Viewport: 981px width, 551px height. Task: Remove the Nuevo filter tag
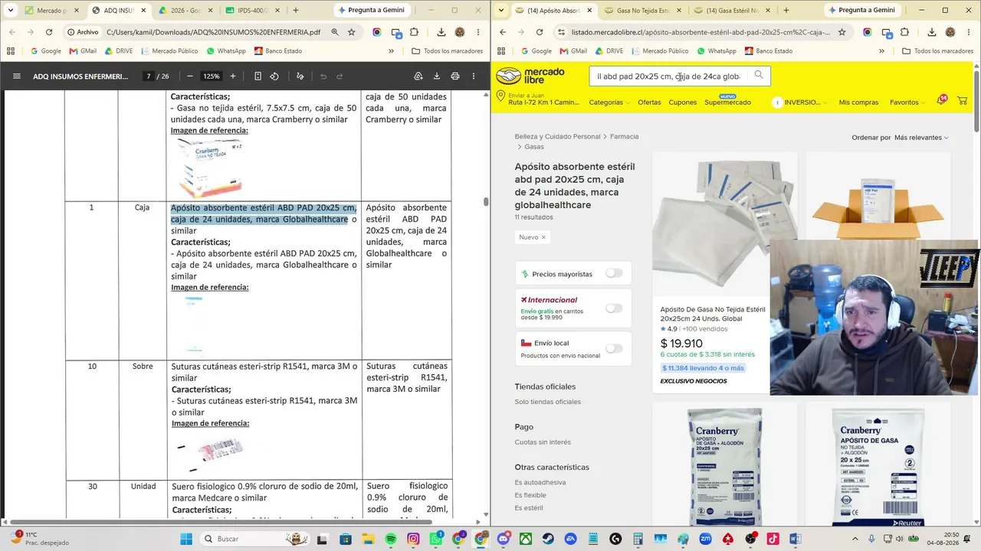543,237
